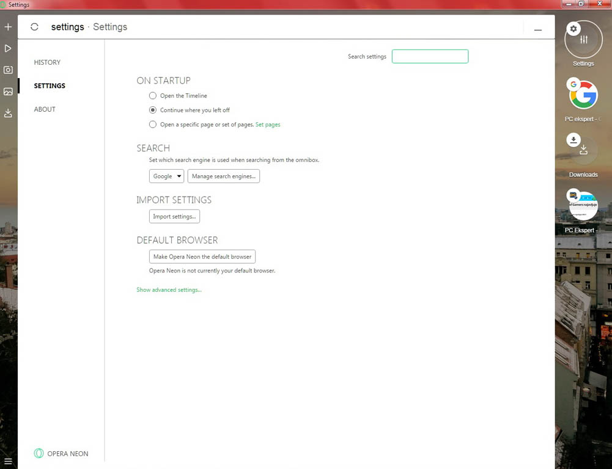The height and width of the screenshot is (469, 612).
Task: Click the OPERA NEON label text
Action: (67, 454)
